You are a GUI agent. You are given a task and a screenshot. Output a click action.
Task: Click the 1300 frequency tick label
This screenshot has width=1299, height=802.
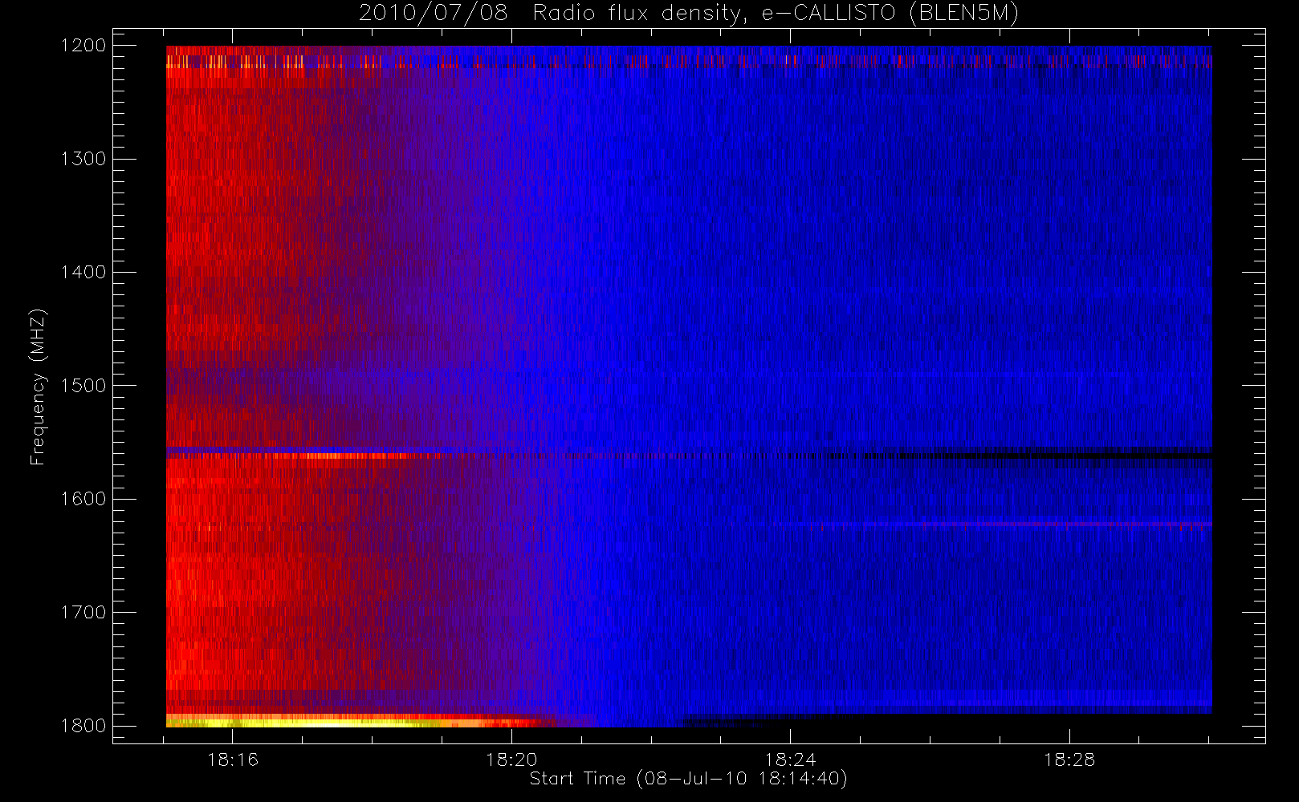(83, 159)
